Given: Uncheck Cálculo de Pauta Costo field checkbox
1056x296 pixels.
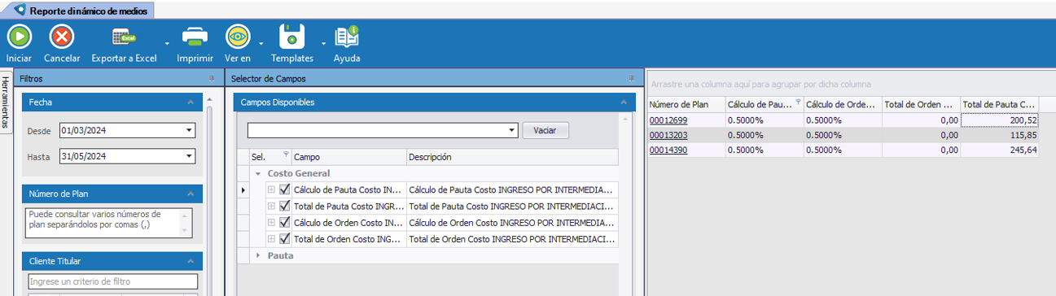Looking at the screenshot, I should [285, 189].
